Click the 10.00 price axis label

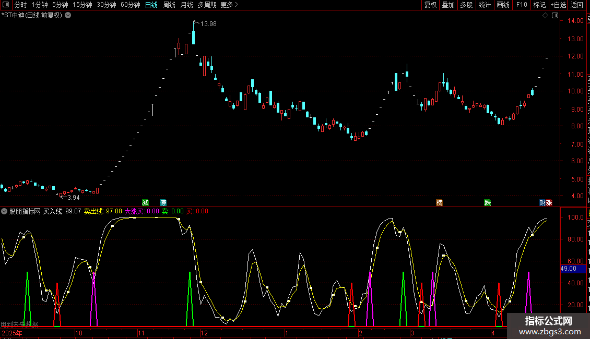coord(575,91)
